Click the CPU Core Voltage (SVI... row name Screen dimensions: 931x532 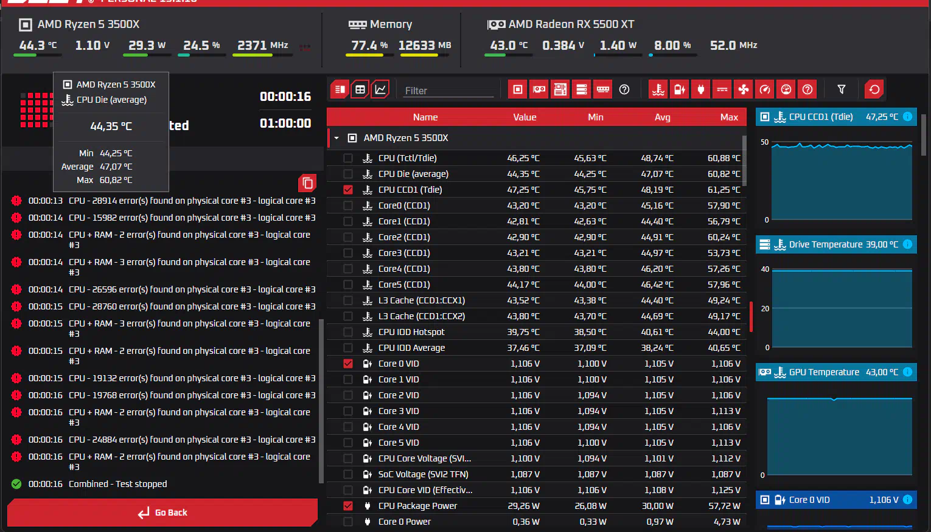coord(425,458)
